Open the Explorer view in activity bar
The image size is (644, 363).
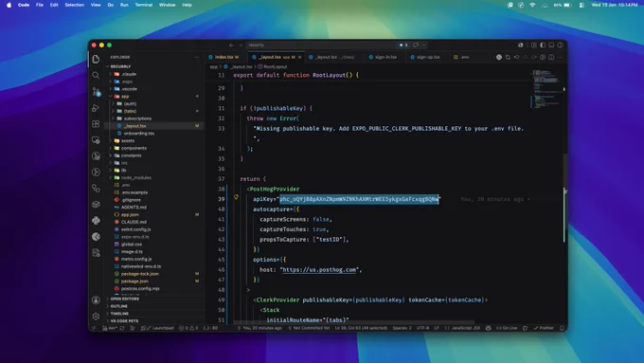[x=96, y=59]
